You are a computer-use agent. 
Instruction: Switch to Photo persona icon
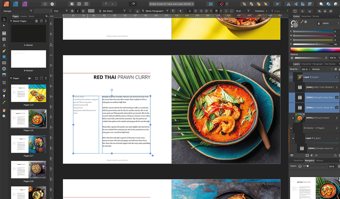click(25, 4)
